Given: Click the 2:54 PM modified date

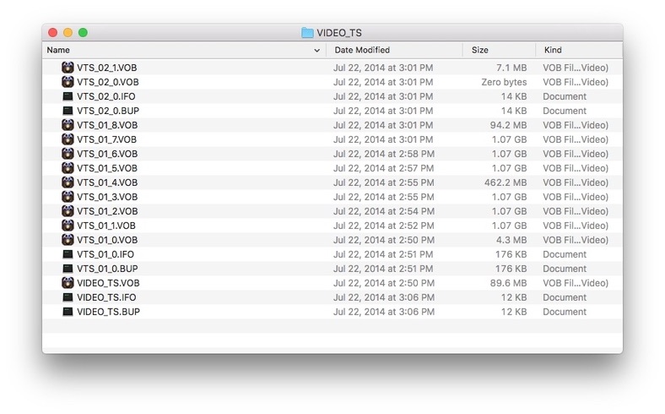Looking at the screenshot, I should click(x=384, y=211).
